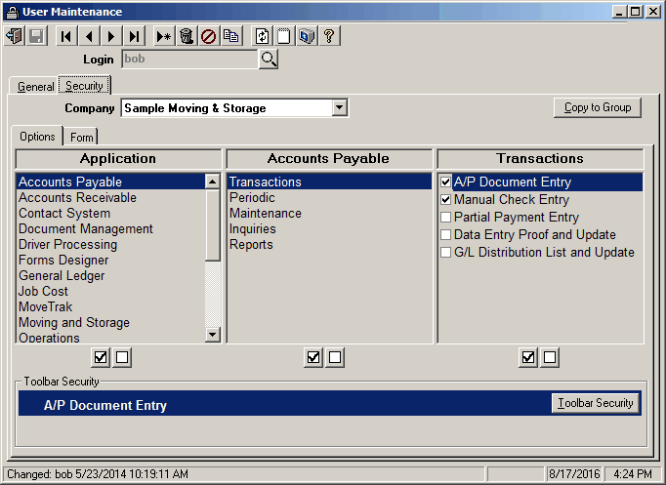This screenshot has height=485, width=666.
Task: Uncheck all under the Transactions list
Action: click(550, 357)
